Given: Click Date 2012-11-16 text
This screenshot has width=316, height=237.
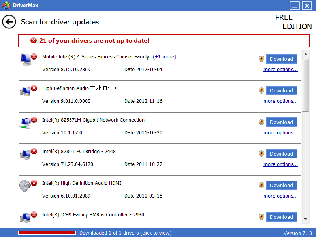Looking at the screenshot, I should click(x=143, y=101).
